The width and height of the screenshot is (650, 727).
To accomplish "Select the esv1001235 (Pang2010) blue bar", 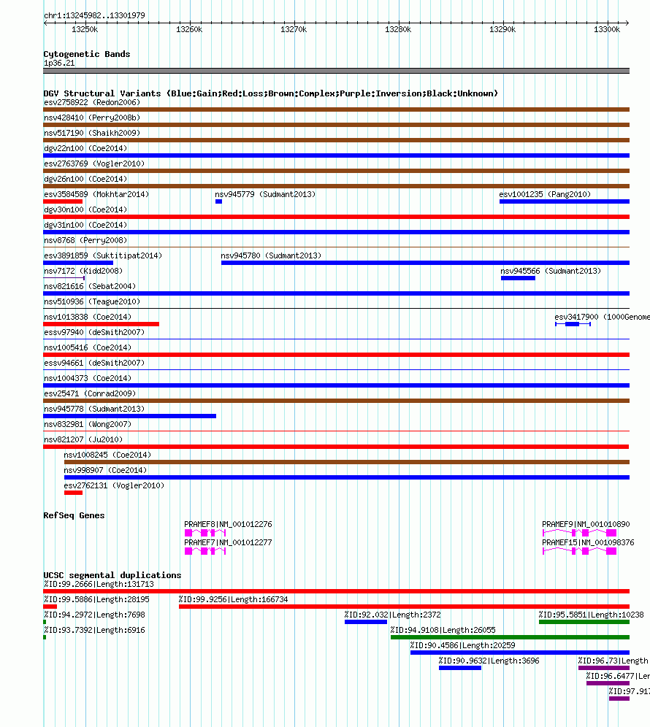I will 564,201.
